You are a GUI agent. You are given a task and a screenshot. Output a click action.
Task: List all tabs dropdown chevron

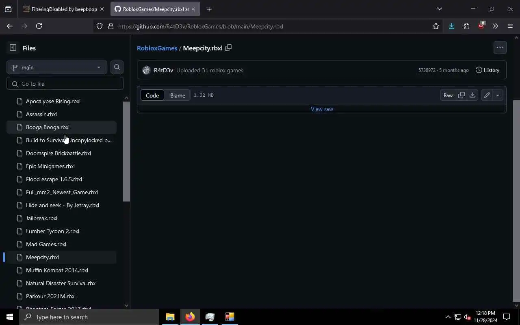point(439,9)
